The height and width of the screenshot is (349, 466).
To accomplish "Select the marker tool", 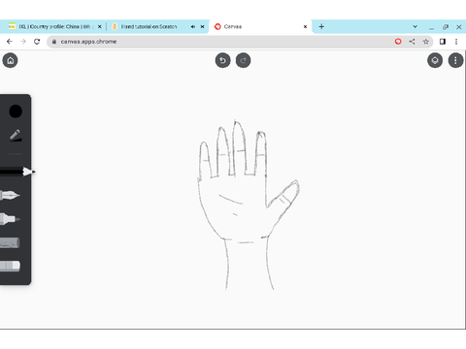I will click(x=10, y=219).
